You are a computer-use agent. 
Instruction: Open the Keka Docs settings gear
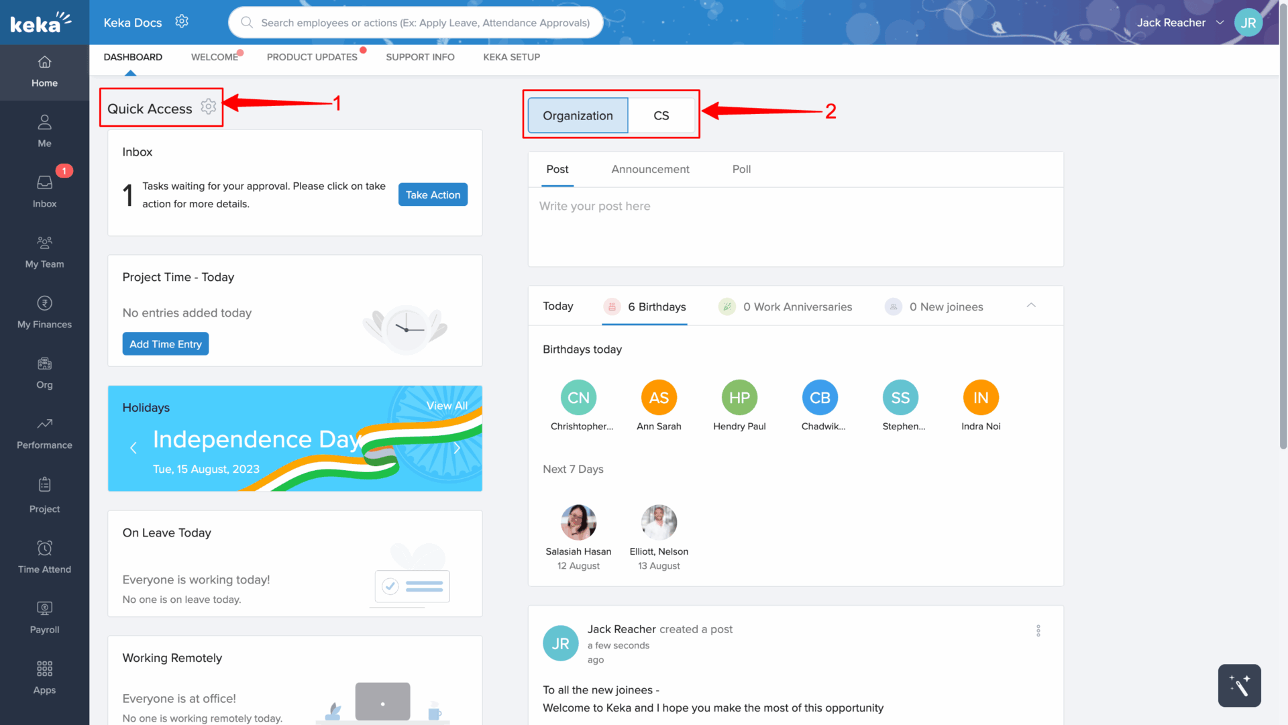coord(182,21)
